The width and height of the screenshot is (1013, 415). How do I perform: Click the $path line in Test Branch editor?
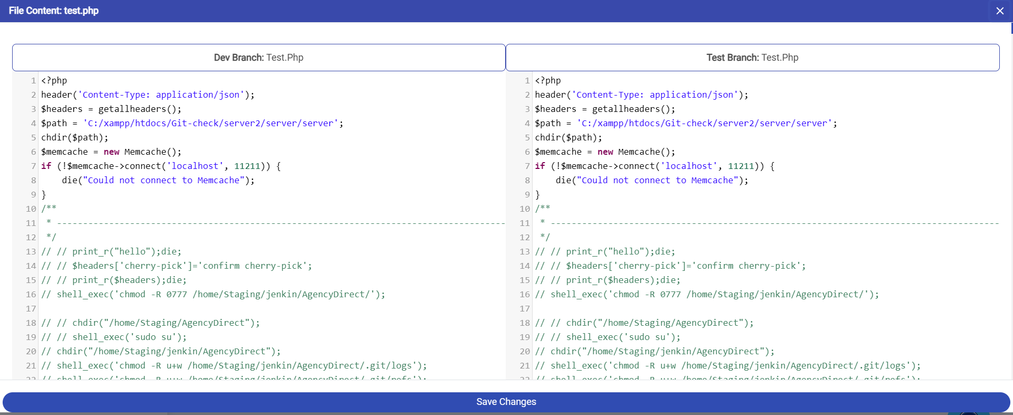pos(685,124)
